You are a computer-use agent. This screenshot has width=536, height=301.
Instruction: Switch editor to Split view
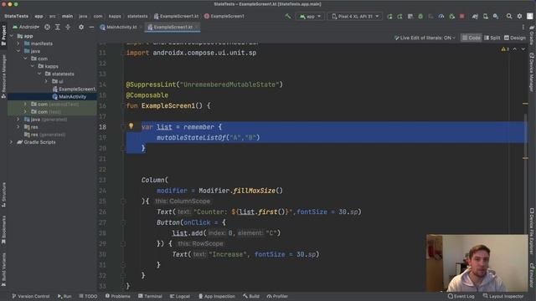(492, 38)
